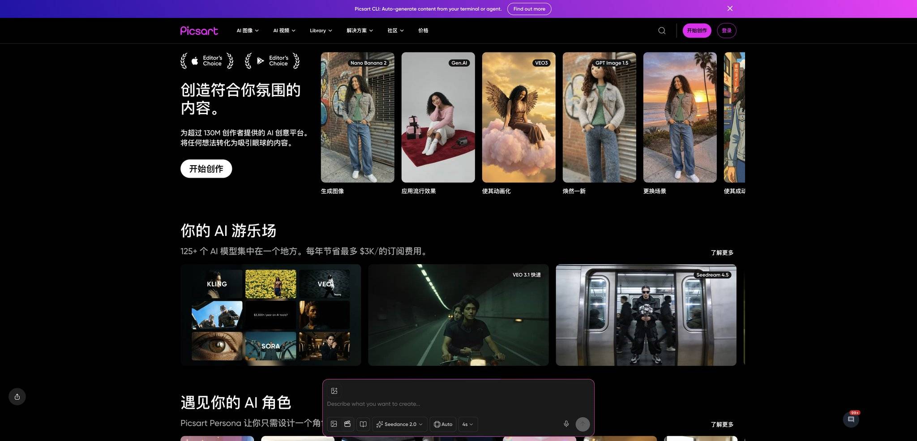Expand the 社区 menu
This screenshot has height=441, width=917.
coord(395,30)
